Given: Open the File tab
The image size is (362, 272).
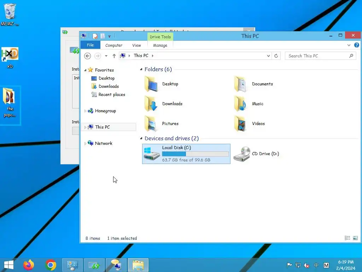Looking at the screenshot, I should pyautogui.click(x=90, y=45).
